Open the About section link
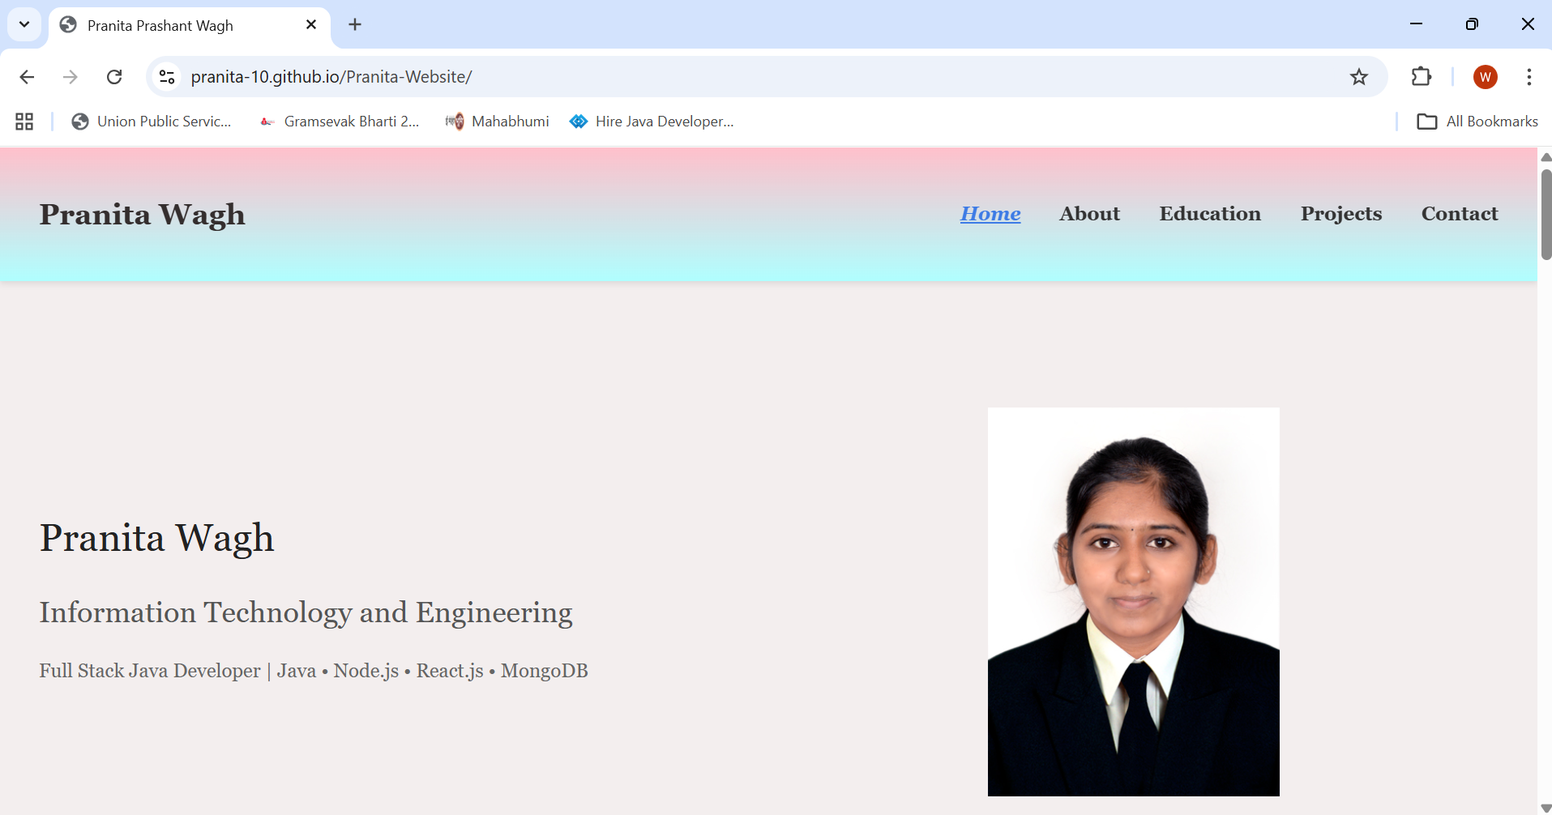The height and width of the screenshot is (815, 1552). coord(1089,213)
